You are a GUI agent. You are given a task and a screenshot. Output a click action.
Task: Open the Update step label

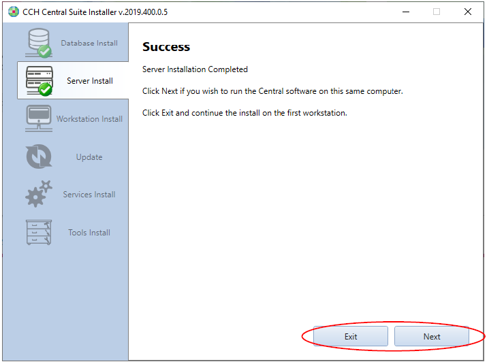(x=89, y=157)
